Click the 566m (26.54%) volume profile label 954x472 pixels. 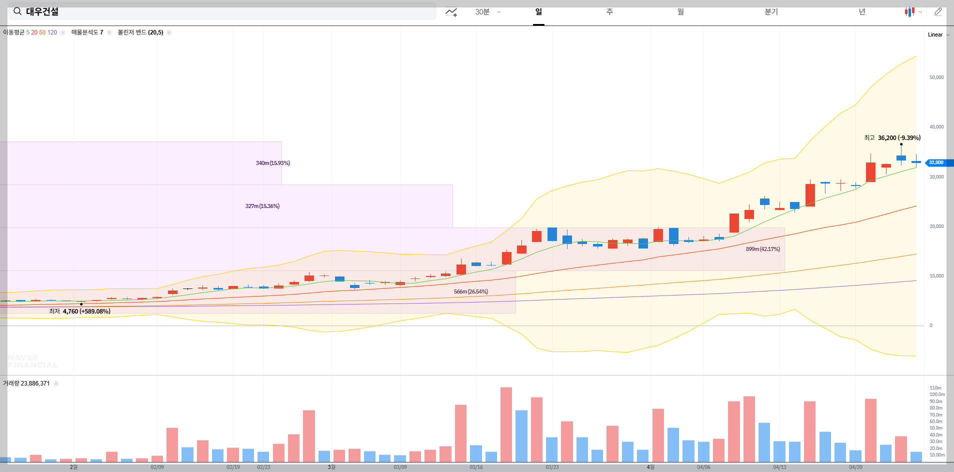pyautogui.click(x=471, y=291)
